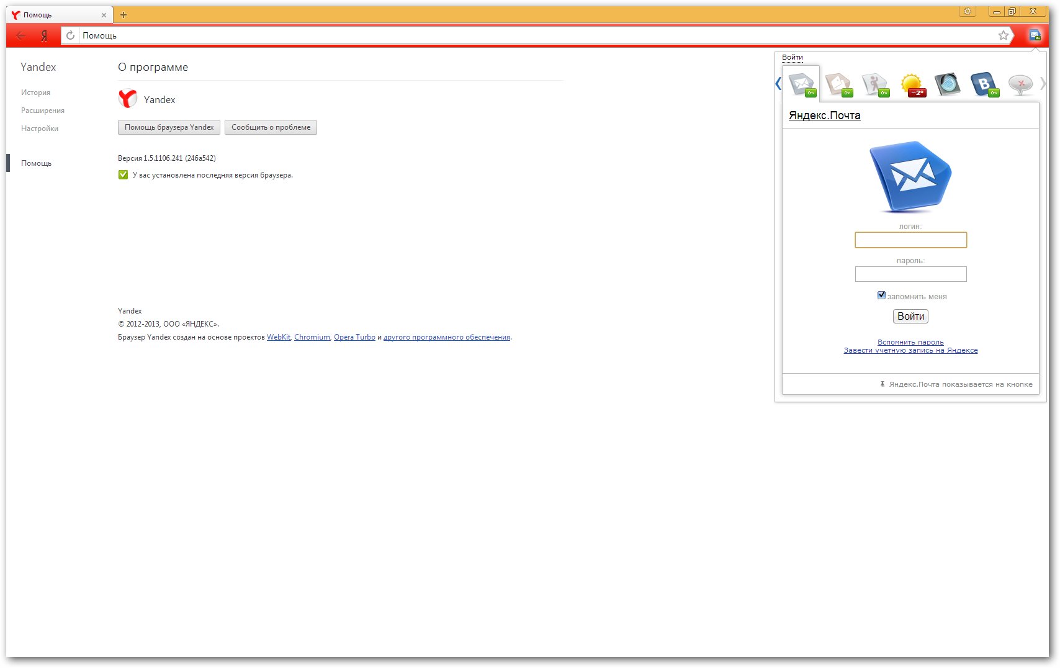The height and width of the screenshot is (668, 1060).
Task: Close the Помощь tab
Action: pyautogui.click(x=104, y=15)
